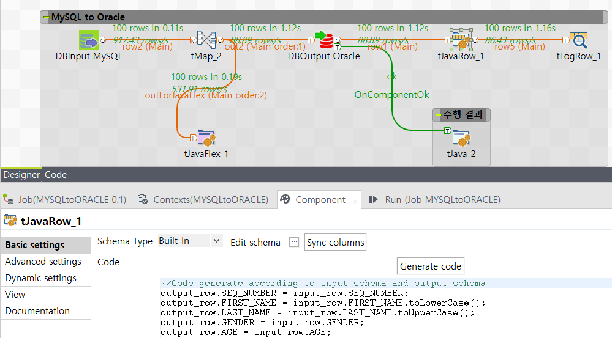This screenshot has width=612, height=338.
Task: Click the Sync columns button
Action: coord(335,242)
